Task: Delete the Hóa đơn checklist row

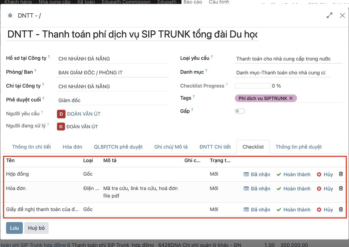Action: (341, 188)
